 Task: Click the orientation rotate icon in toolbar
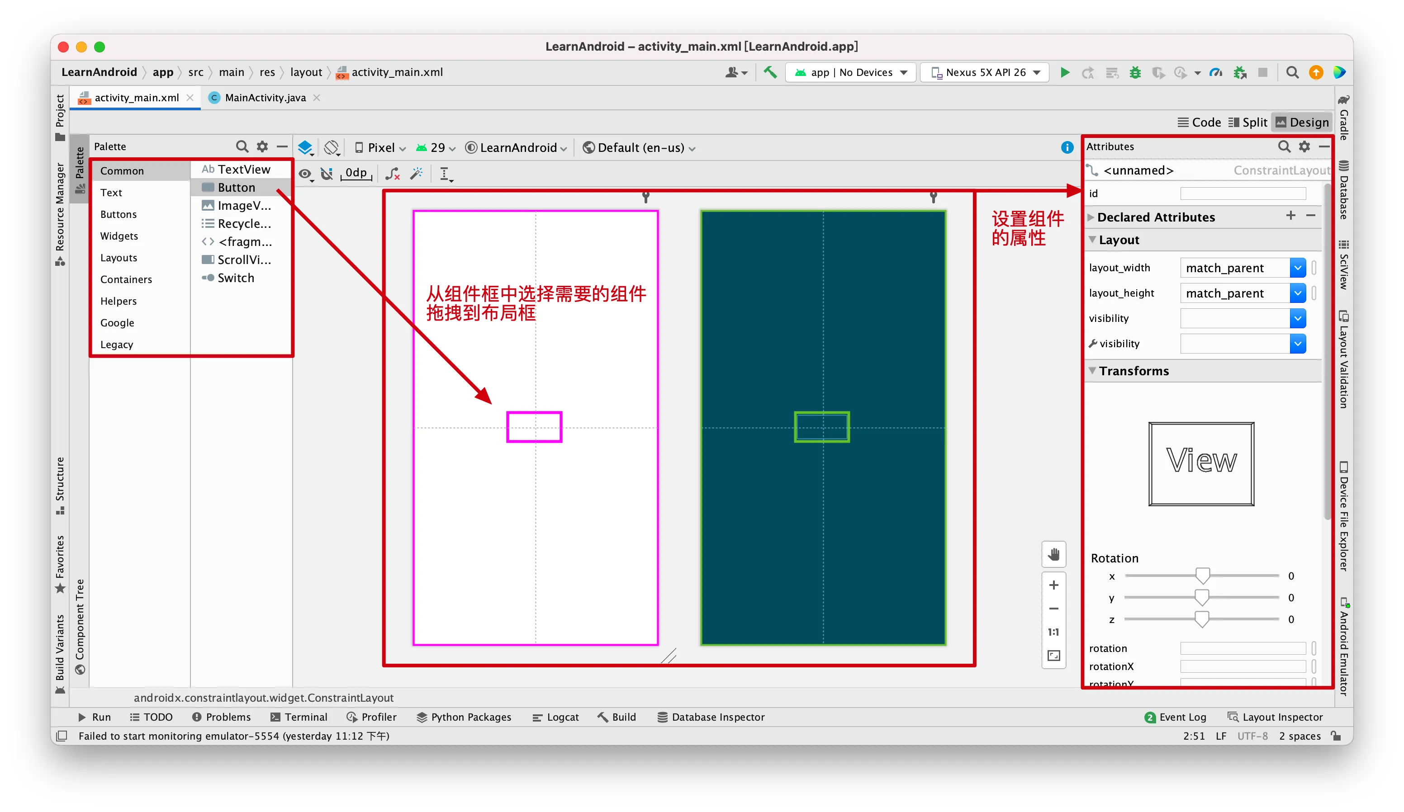point(332,147)
